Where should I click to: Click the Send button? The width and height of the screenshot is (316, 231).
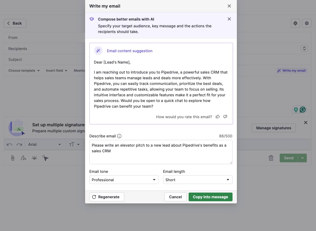click(x=289, y=158)
